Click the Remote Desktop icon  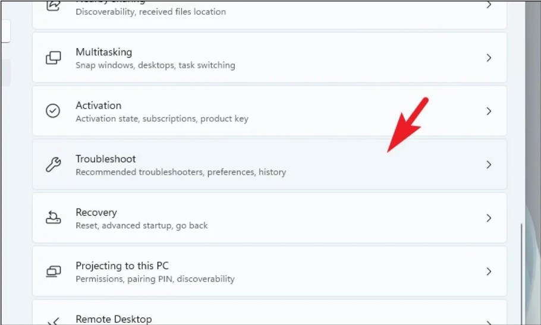pyautogui.click(x=54, y=321)
